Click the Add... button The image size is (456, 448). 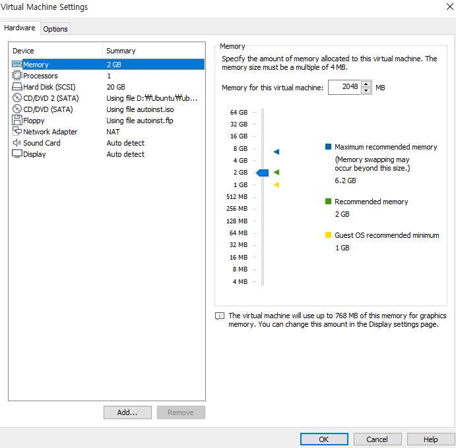pyautogui.click(x=127, y=412)
